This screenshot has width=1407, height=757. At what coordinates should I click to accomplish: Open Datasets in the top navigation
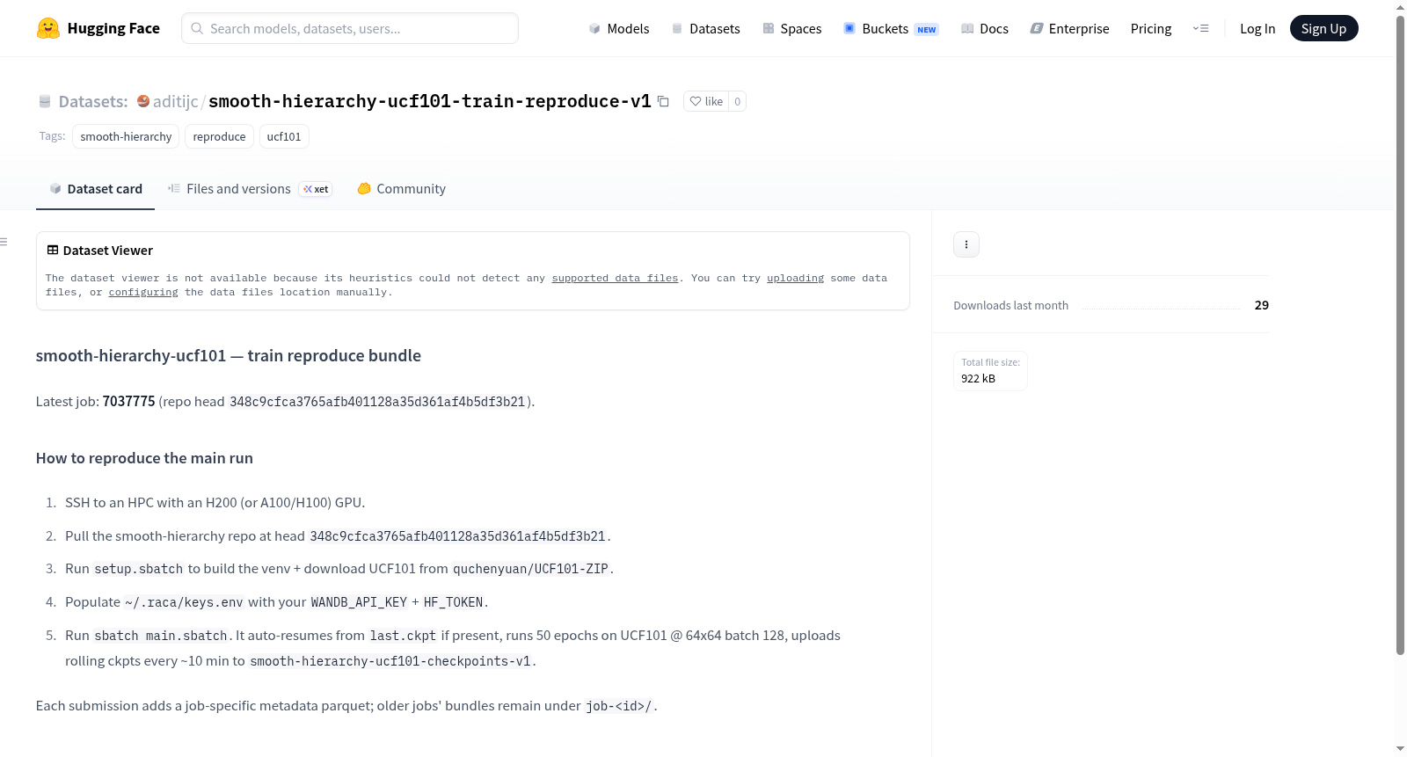point(706,29)
